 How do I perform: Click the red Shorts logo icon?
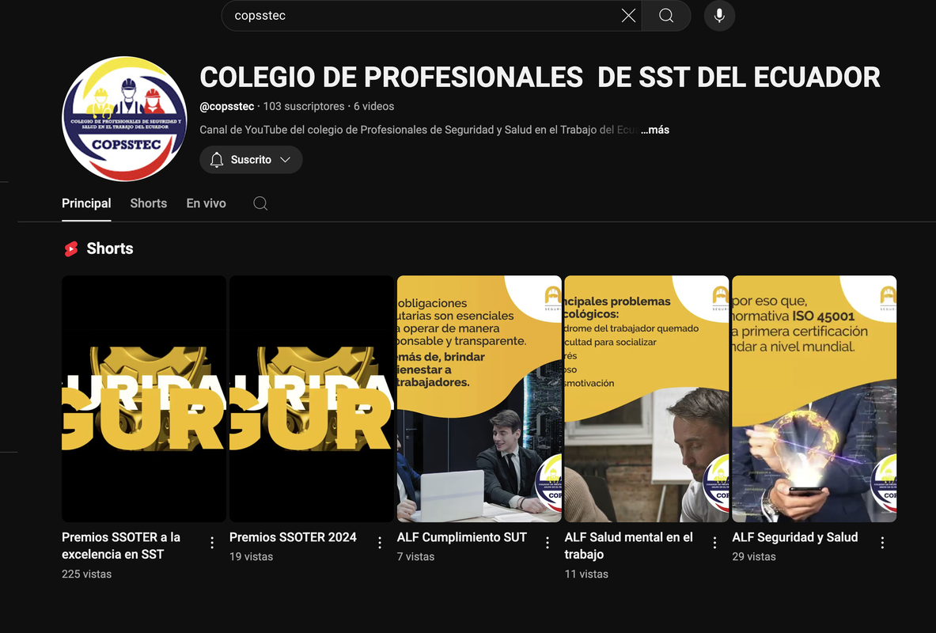pos(71,248)
